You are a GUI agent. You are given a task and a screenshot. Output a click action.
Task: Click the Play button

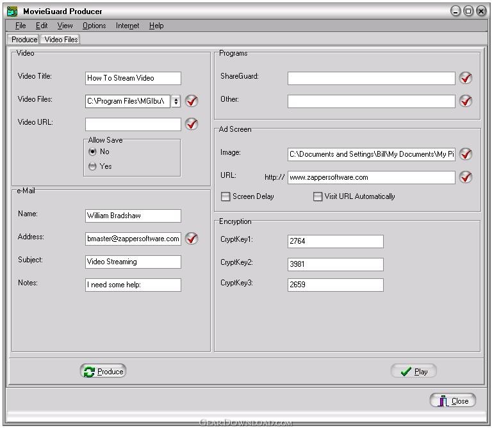(x=414, y=371)
